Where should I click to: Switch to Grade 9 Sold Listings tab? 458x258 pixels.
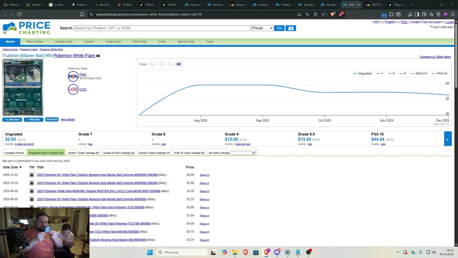point(154,153)
